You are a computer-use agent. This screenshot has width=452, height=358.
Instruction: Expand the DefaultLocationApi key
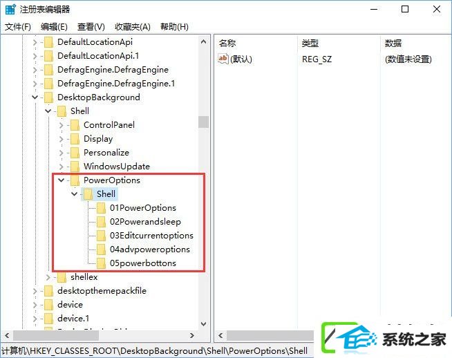[35, 42]
